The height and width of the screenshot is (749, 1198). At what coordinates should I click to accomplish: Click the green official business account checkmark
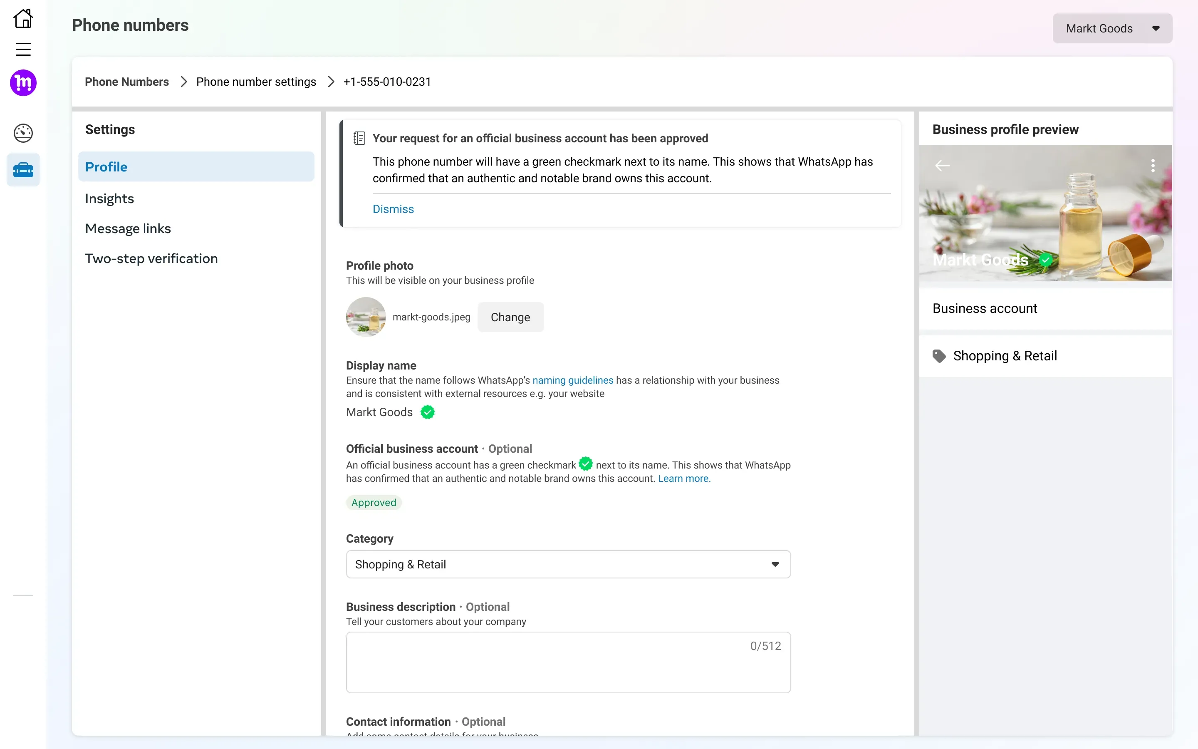click(585, 464)
